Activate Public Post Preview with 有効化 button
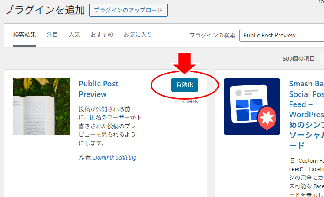 click(185, 85)
